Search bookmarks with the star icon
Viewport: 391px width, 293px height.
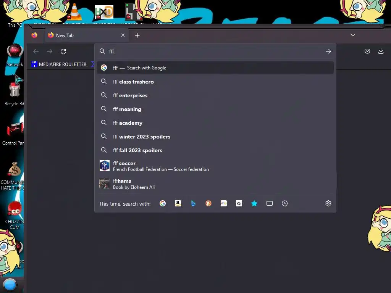(254, 204)
